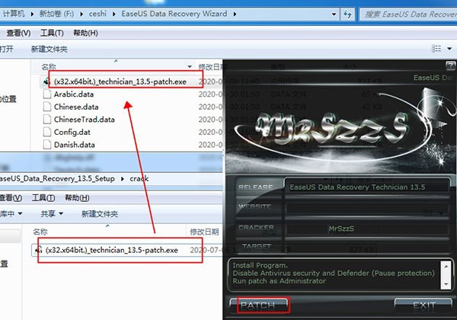Viewport: 457px width, 320px height.
Task: Select Config.dat file
Action: pyautogui.click(x=72, y=132)
